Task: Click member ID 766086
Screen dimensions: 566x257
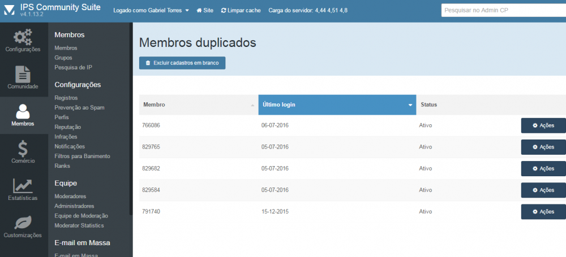Action: coord(152,125)
